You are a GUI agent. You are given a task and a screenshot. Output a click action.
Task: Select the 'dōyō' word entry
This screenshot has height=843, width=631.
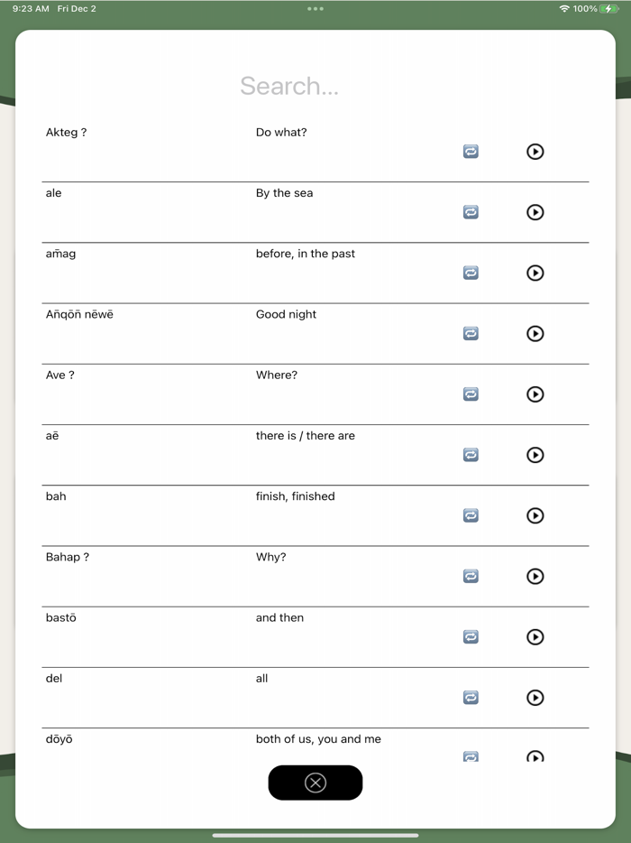pyautogui.click(x=59, y=739)
